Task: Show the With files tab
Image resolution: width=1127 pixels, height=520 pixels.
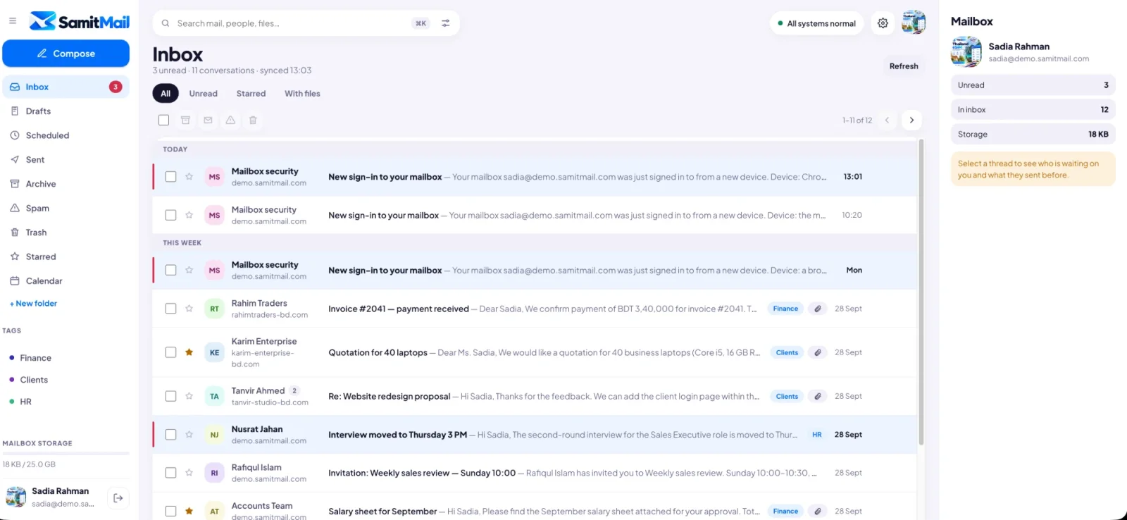Action: tap(302, 94)
